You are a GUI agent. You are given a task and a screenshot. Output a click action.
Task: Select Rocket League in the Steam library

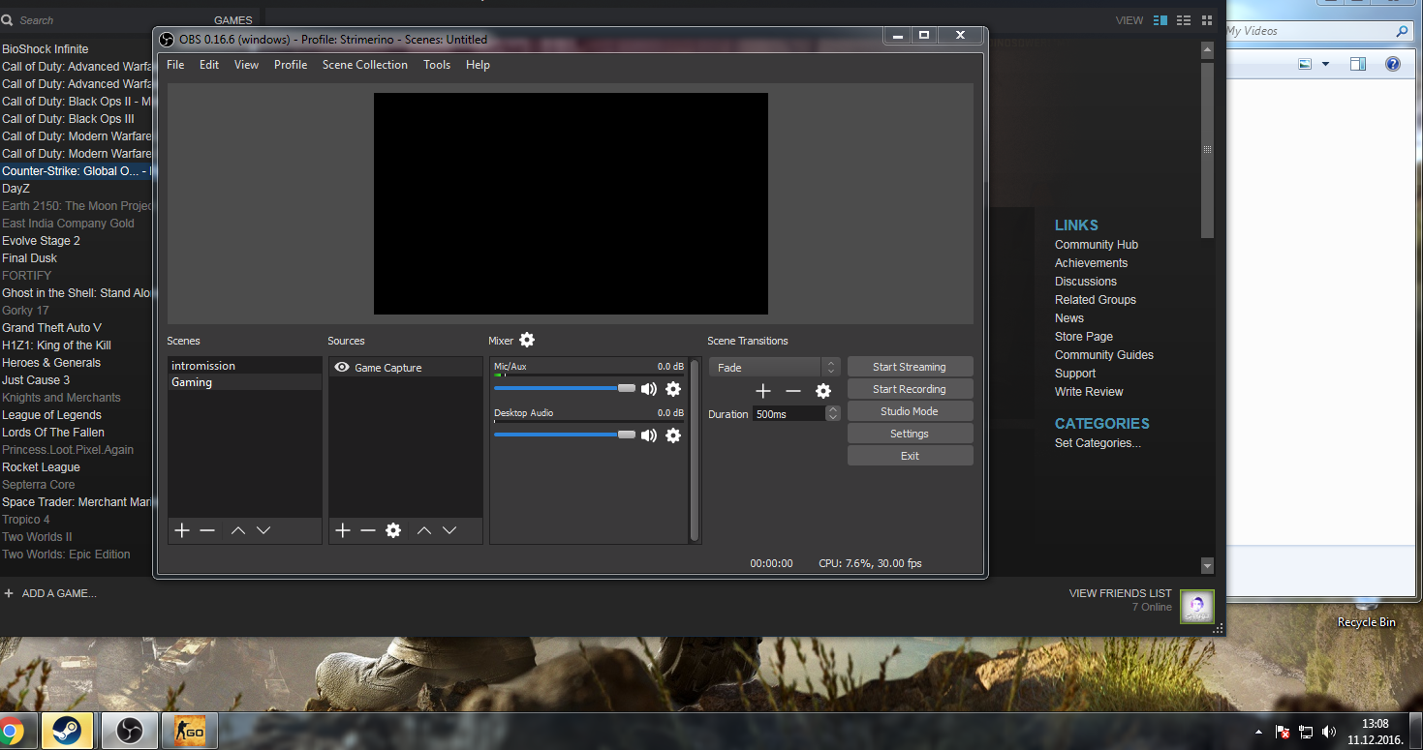pos(41,467)
